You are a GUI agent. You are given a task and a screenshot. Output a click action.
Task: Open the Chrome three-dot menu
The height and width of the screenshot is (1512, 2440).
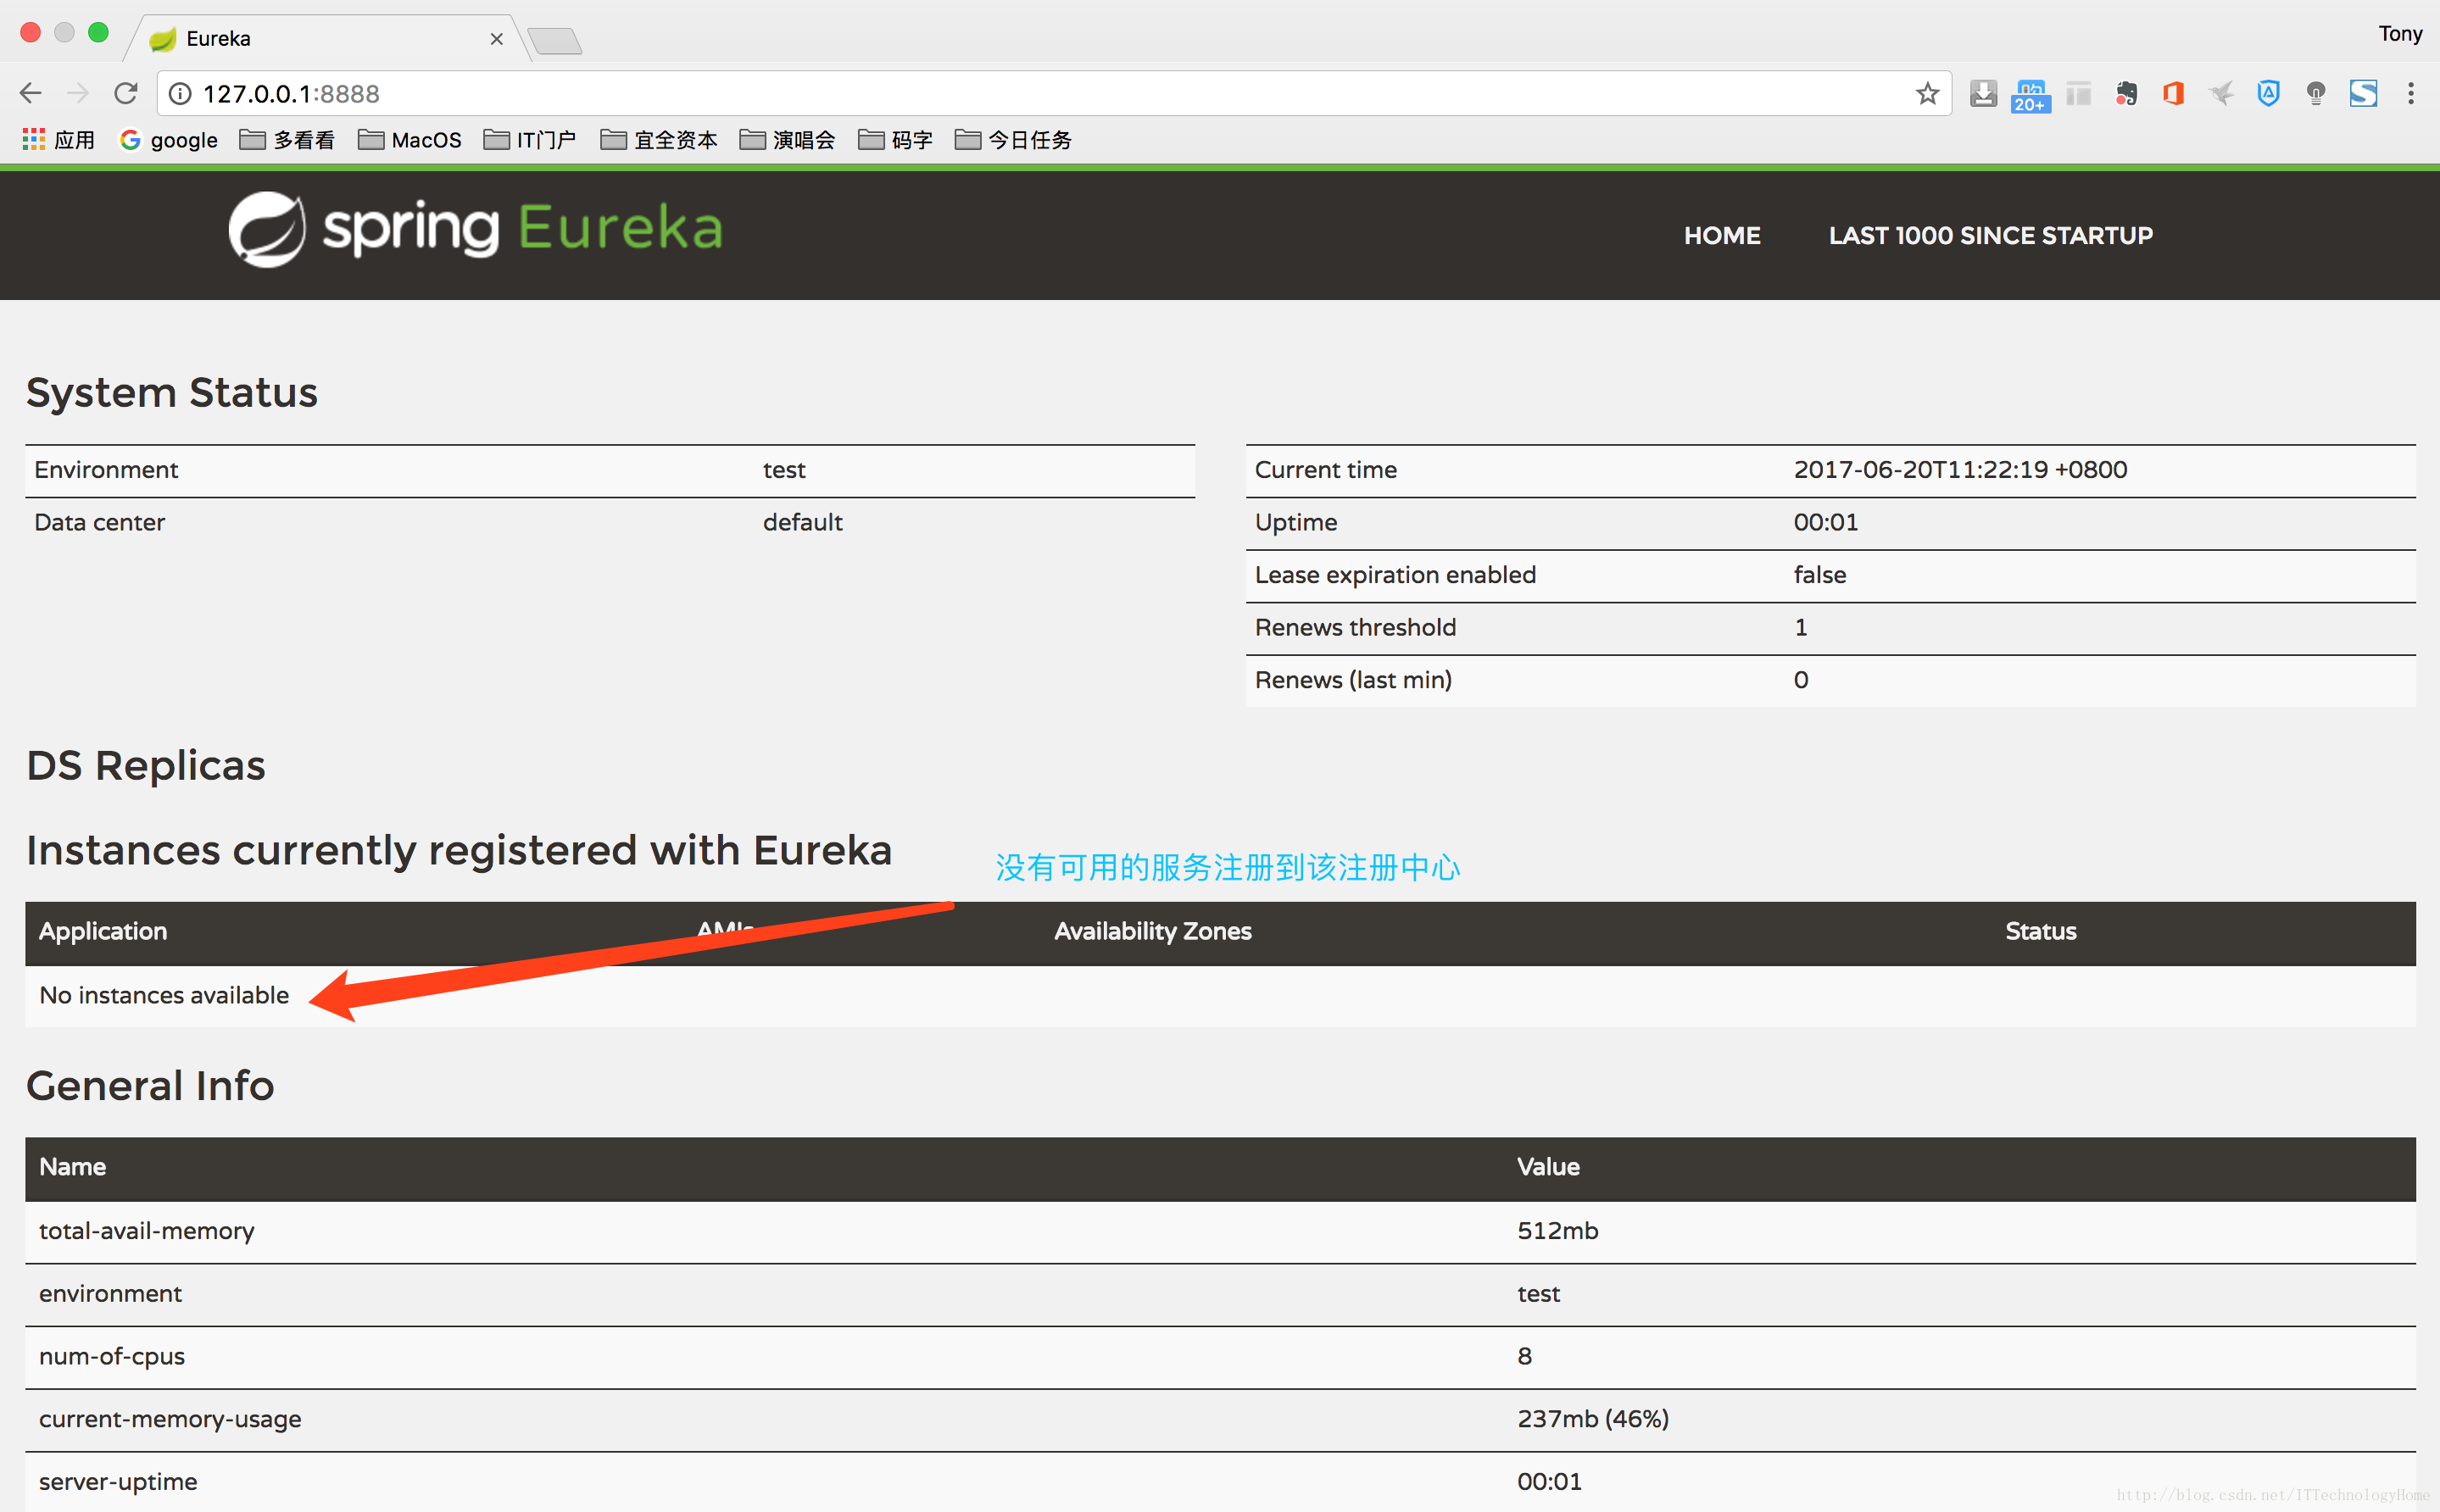2411,93
